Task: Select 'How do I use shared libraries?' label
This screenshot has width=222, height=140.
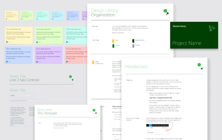Action: (133, 119)
